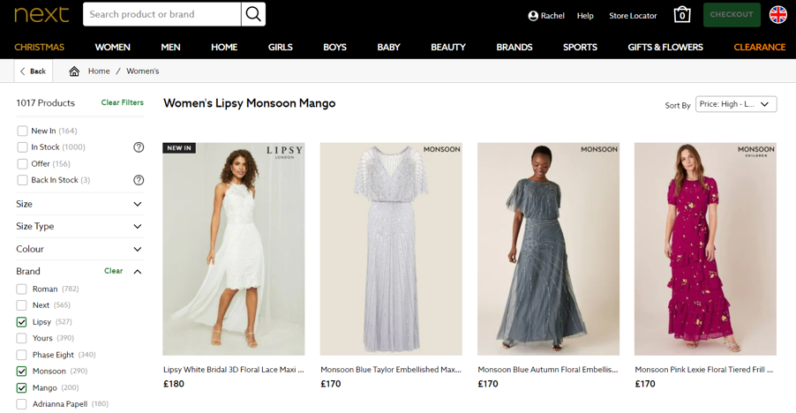
Task: Expand the Size Type filter
Action: [x=79, y=226]
